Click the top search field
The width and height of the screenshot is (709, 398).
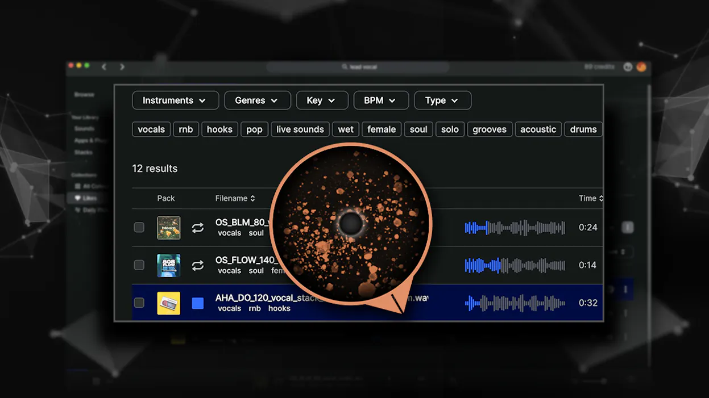pos(358,67)
